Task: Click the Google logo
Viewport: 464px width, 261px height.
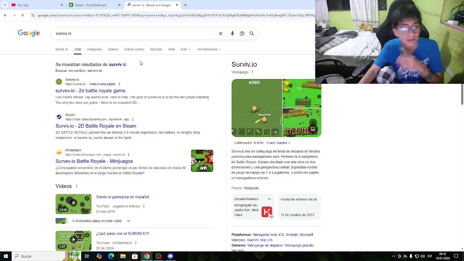Action: pos(29,33)
